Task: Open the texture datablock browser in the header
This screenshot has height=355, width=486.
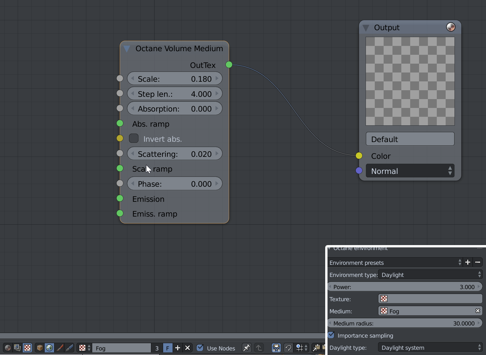Action: (84, 348)
